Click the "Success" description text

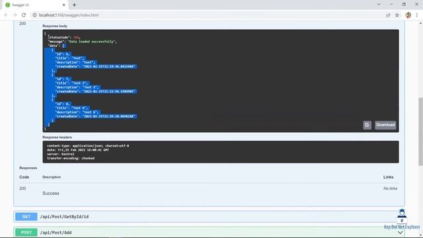point(51,193)
